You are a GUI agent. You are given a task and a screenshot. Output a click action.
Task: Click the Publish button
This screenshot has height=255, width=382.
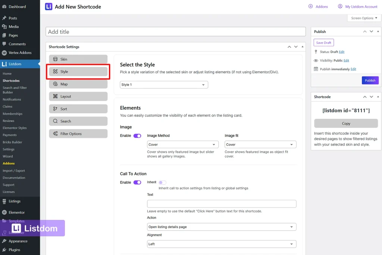click(x=370, y=80)
